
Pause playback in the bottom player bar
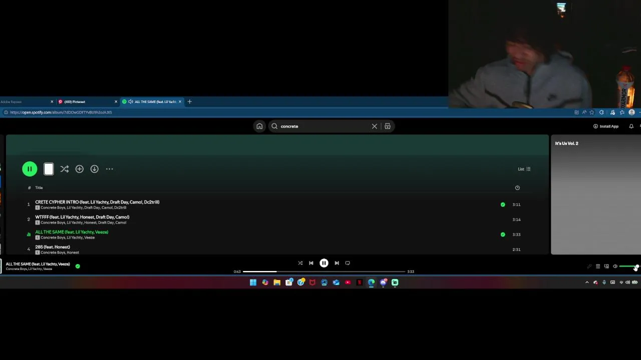pos(324,263)
